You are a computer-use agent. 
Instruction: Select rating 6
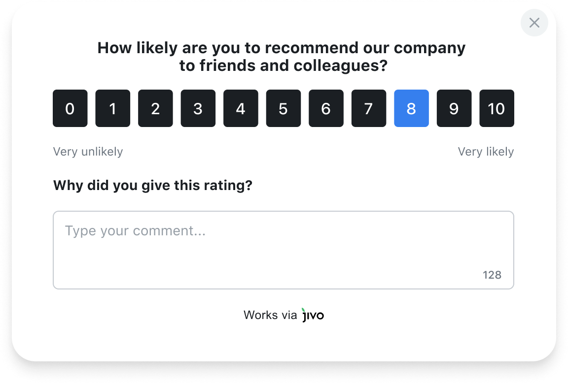(326, 108)
